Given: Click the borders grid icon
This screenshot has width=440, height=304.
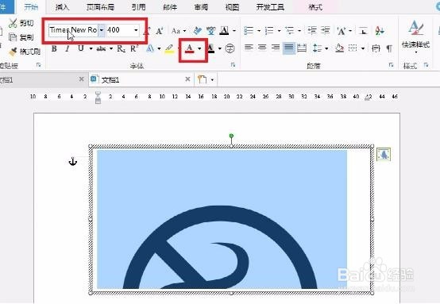Looking at the screenshot, I should tap(353, 48).
